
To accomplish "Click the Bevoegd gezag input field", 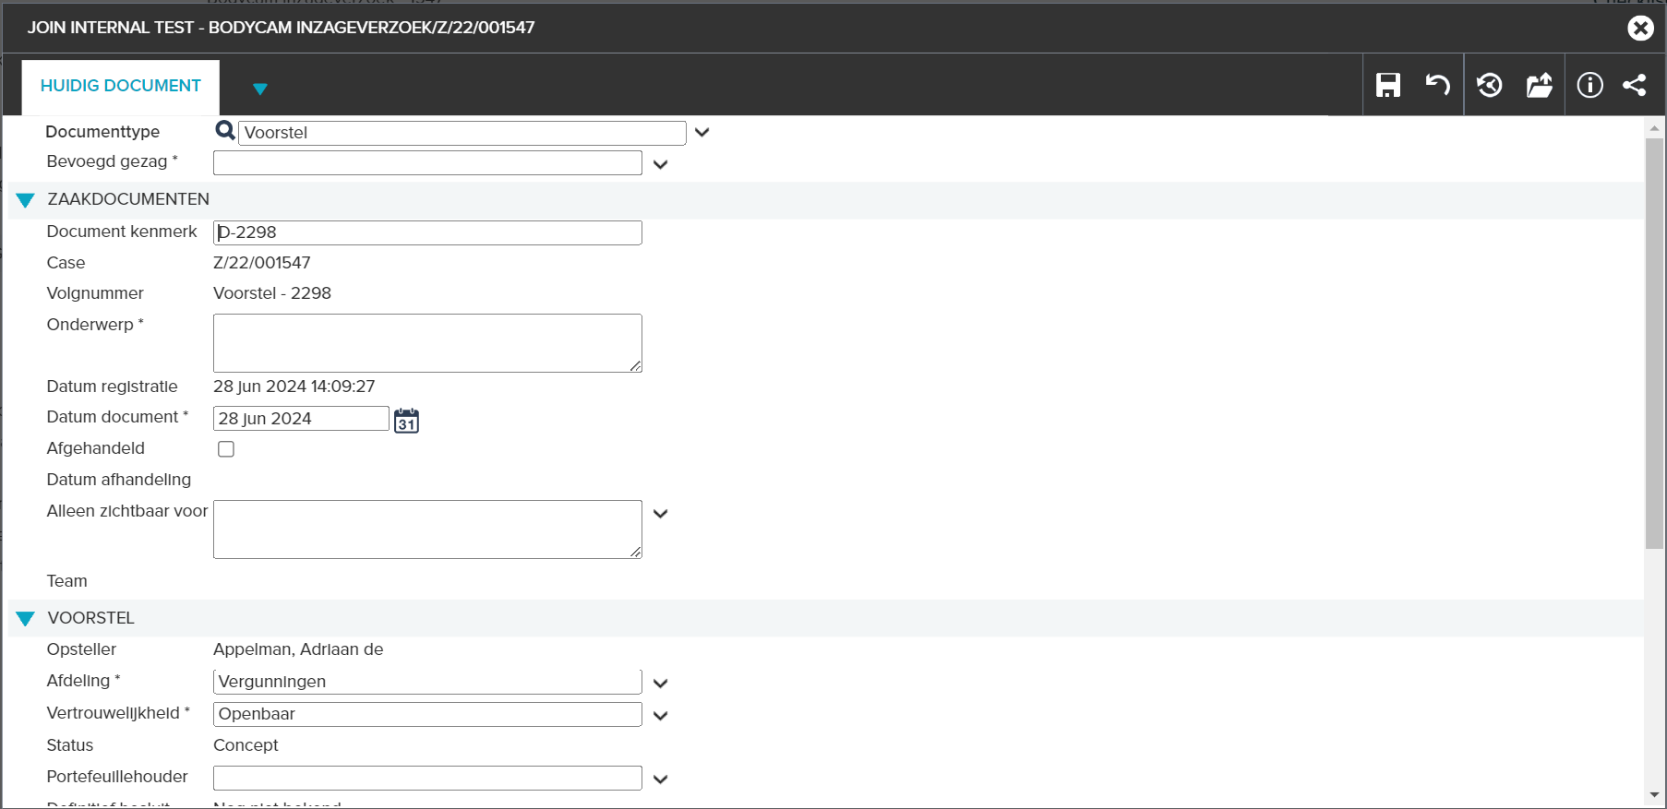I will pos(427,163).
